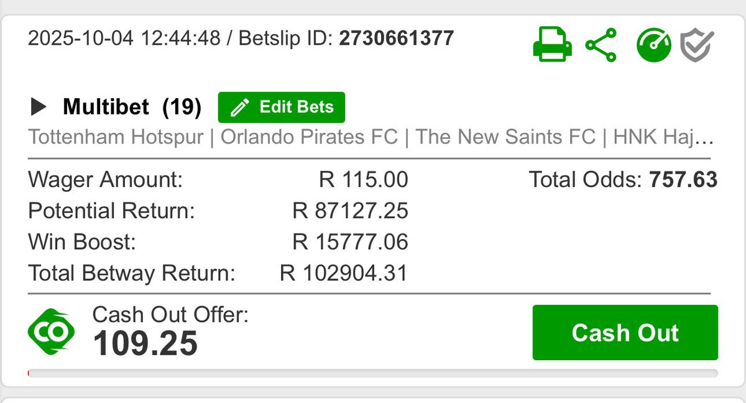This screenshot has width=746, height=403.
Task: Open the Multibet (19) heading
Action: coord(132,107)
